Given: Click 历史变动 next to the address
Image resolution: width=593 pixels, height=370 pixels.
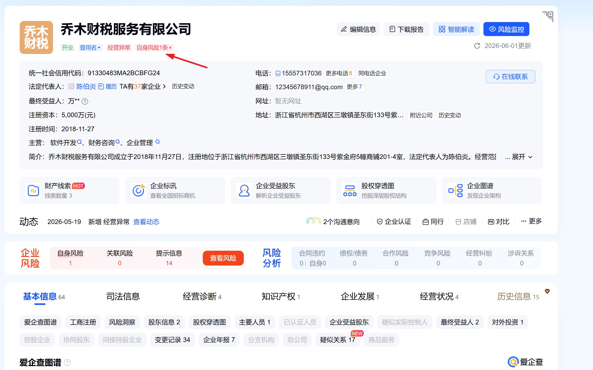Looking at the screenshot, I should (450, 115).
